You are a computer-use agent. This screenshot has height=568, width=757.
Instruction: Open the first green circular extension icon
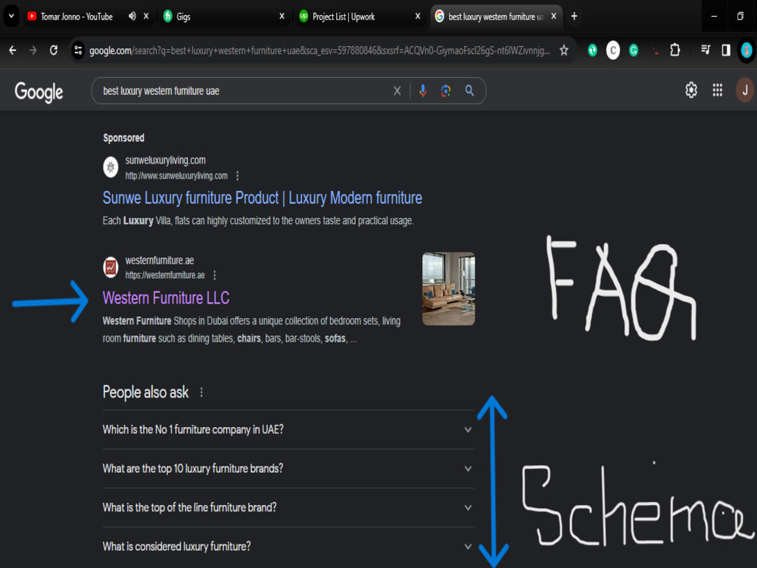click(x=593, y=50)
